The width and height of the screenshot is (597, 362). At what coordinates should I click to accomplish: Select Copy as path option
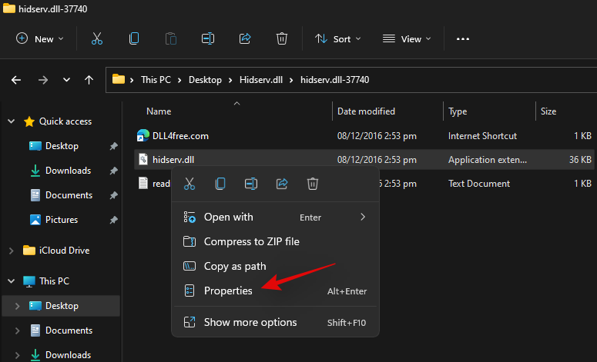pos(235,266)
